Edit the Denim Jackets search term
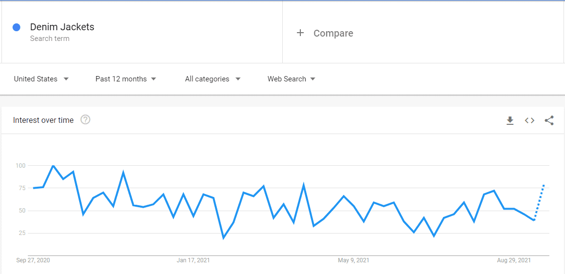Image resolution: width=565 pixels, height=274 pixels. pyautogui.click(x=62, y=27)
